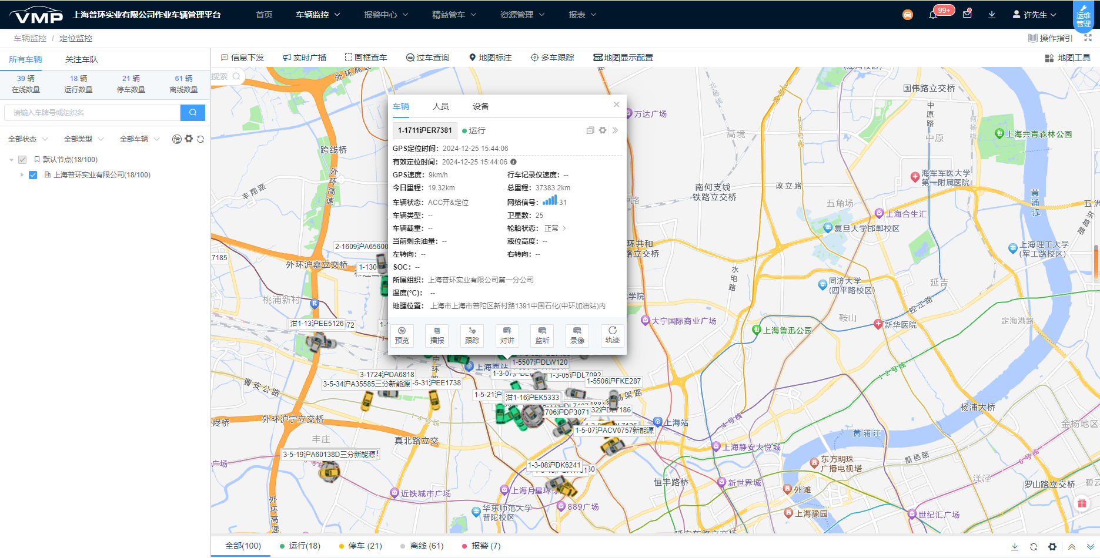The height and width of the screenshot is (558, 1100).
Task: Use the 地图标注 map annotation tool
Action: point(490,57)
